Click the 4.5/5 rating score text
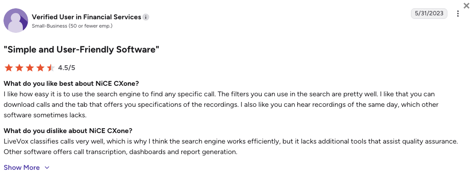This screenshot has height=172, width=472. tap(67, 68)
